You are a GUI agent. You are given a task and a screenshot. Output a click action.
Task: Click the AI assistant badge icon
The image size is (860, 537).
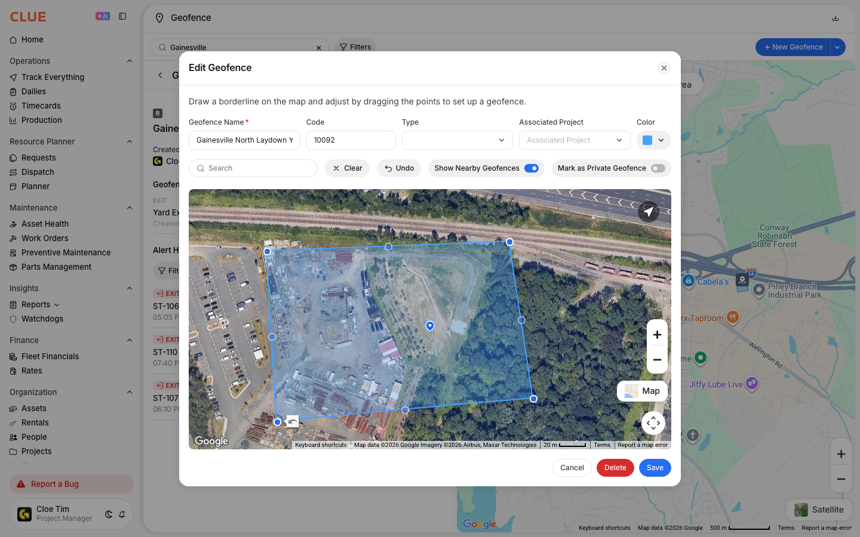pyautogui.click(x=103, y=17)
